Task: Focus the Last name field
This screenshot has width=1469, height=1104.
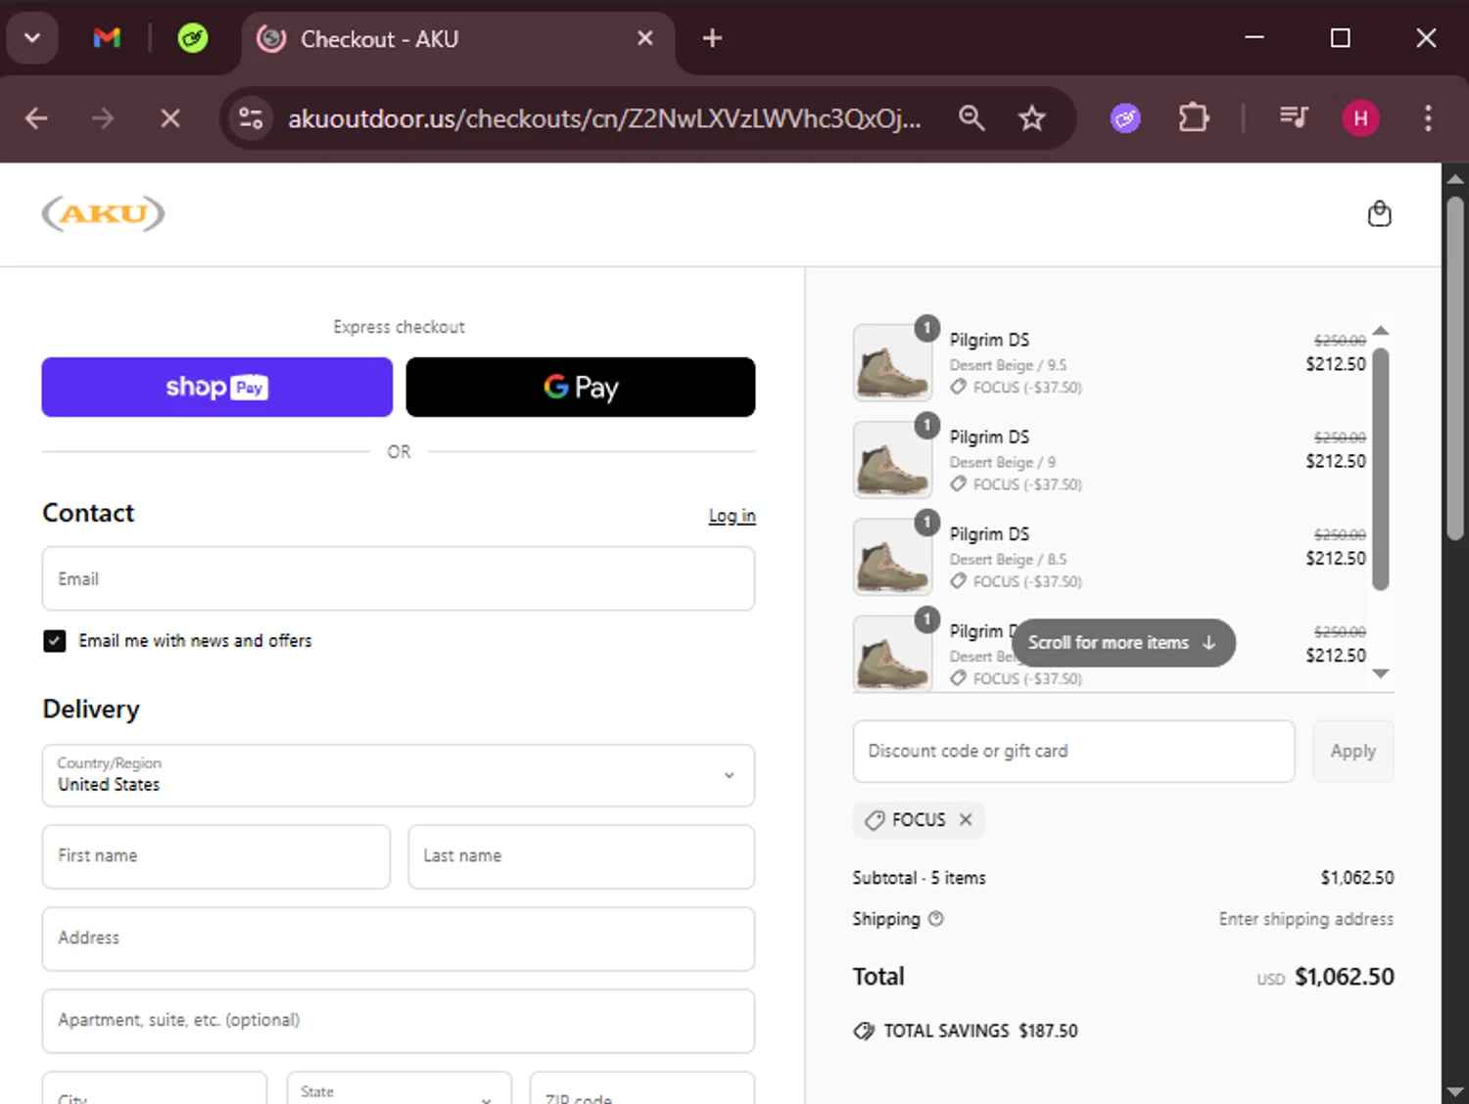Action: pos(581,856)
